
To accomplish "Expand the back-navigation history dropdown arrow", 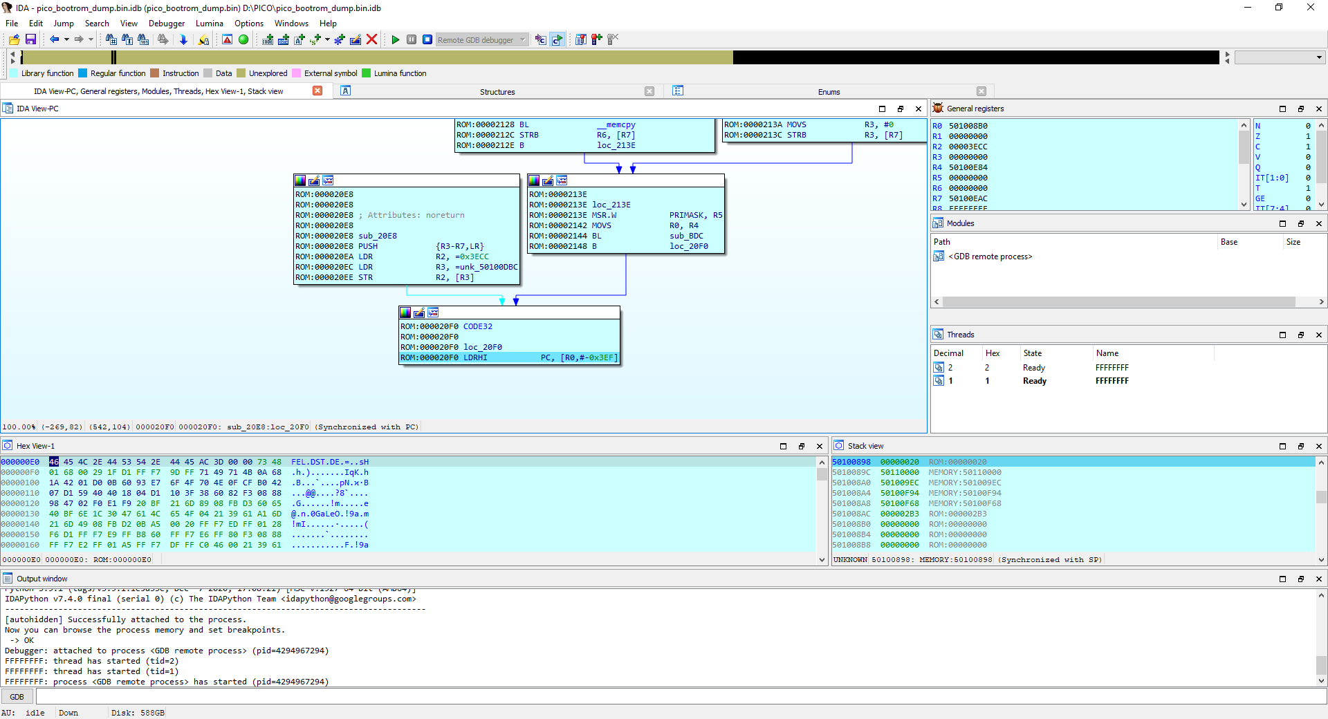I will tap(66, 39).
